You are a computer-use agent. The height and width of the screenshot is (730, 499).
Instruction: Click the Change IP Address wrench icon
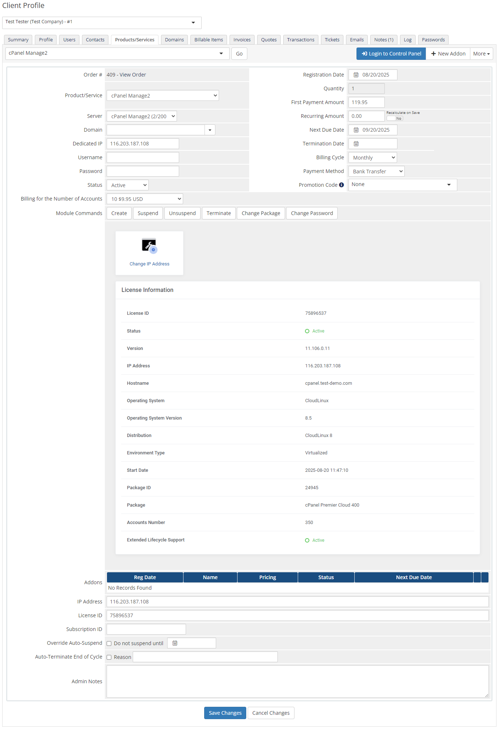[x=149, y=246]
